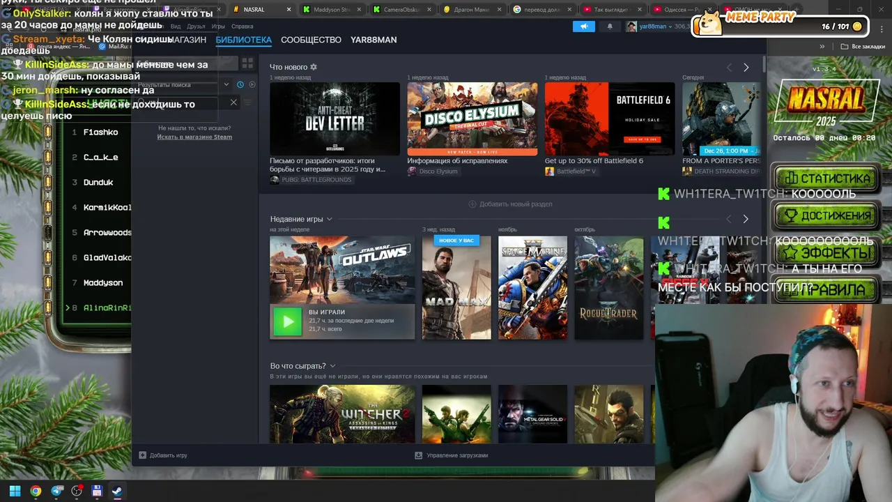
Task: Switch to БИБЛИОТЕКА tab in Steam
Action: click(x=243, y=40)
